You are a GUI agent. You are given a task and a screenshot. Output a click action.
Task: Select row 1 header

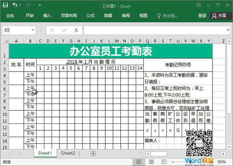pyautogui.click(x=4, y=51)
